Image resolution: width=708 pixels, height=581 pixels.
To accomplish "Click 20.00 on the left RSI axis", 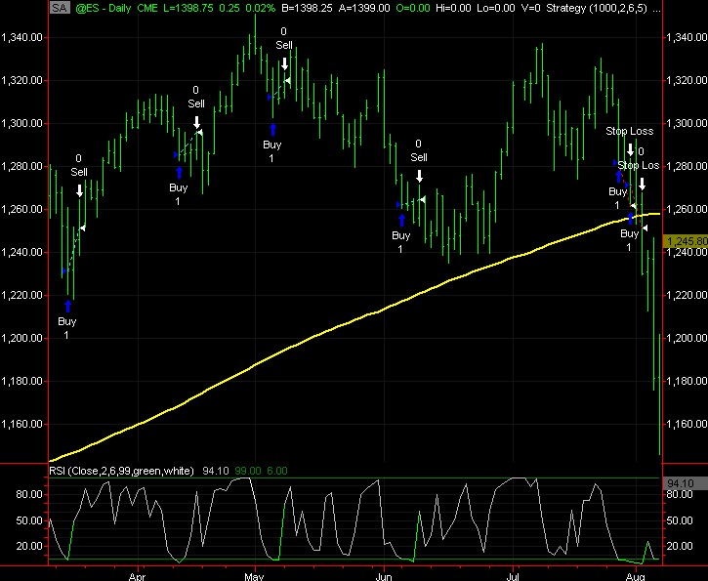I will point(29,546).
